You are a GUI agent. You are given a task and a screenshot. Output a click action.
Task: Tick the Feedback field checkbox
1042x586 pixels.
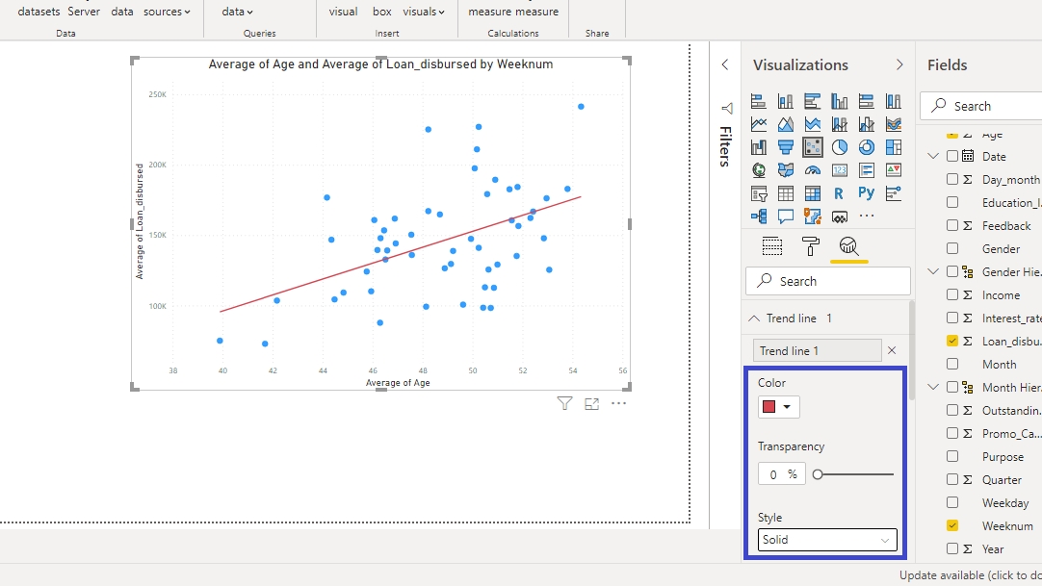point(952,226)
